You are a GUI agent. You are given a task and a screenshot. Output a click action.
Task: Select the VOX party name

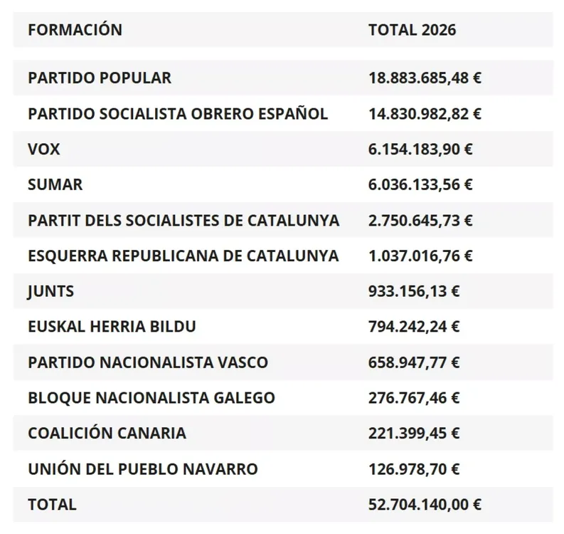[x=43, y=149]
